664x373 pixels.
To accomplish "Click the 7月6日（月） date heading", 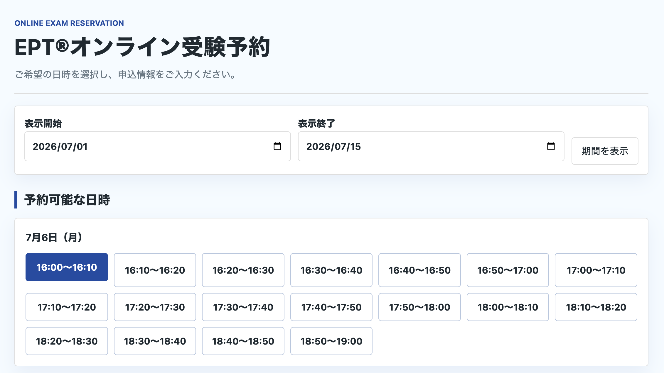I will [x=54, y=237].
